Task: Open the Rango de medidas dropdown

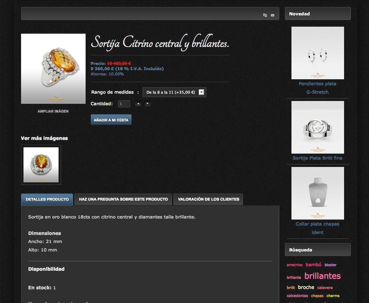Action: [x=174, y=92]
